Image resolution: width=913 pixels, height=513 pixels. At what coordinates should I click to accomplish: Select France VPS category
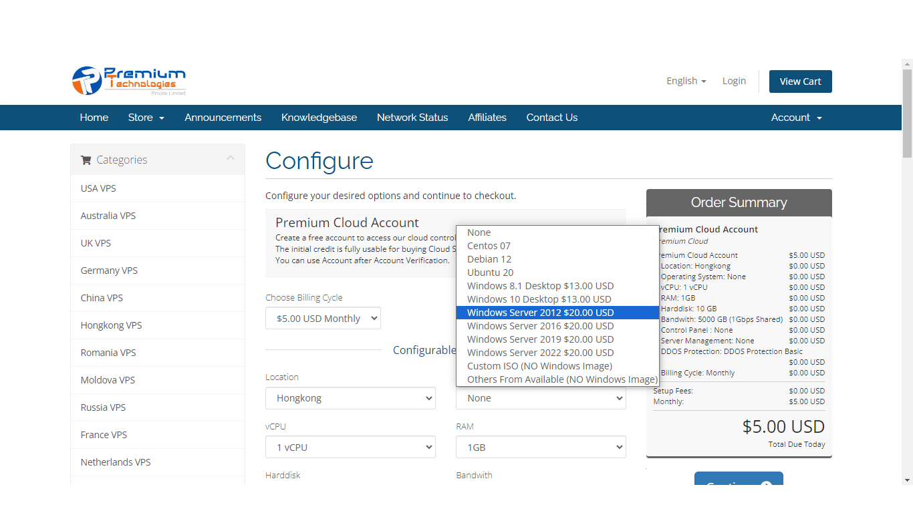158,435
